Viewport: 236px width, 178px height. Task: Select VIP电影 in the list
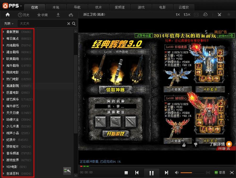point(12,167)
